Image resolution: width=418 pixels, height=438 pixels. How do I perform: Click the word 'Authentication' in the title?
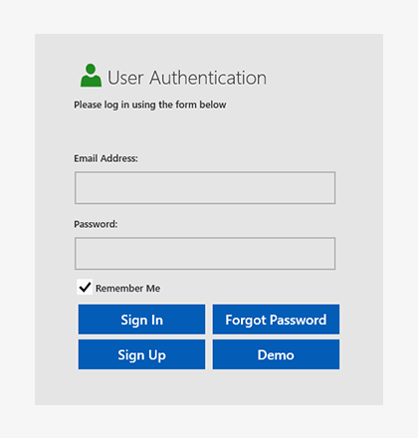pos(208,78)
